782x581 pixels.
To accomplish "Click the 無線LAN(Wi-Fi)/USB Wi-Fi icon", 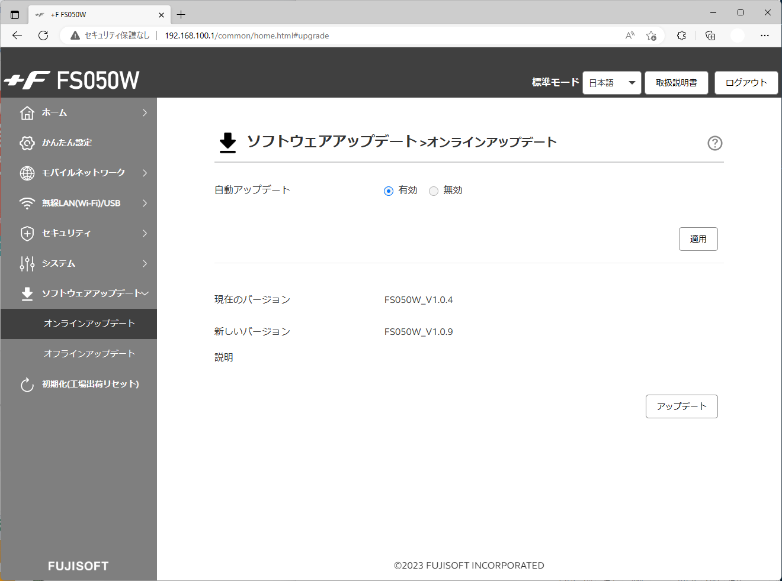I will click(27, 203).
